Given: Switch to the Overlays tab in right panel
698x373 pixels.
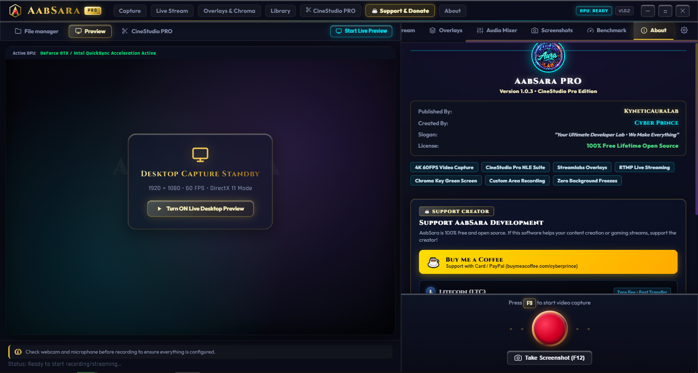Looking at the screenshot, I should [446, 31].
